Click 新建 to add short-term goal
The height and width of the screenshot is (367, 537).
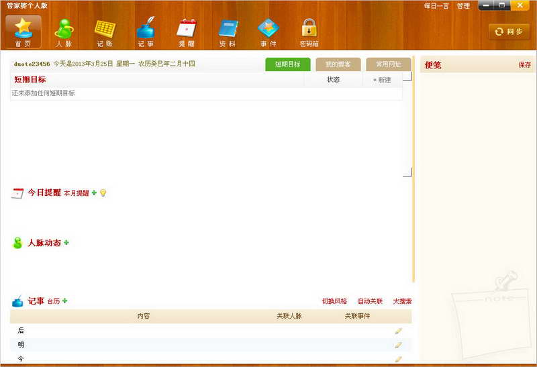point(382,80)
